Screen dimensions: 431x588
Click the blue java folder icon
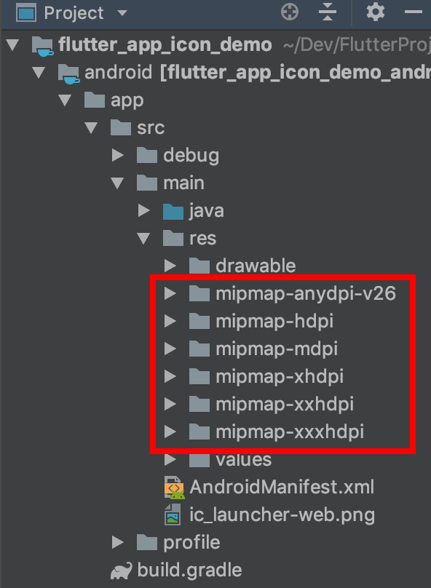173,212
